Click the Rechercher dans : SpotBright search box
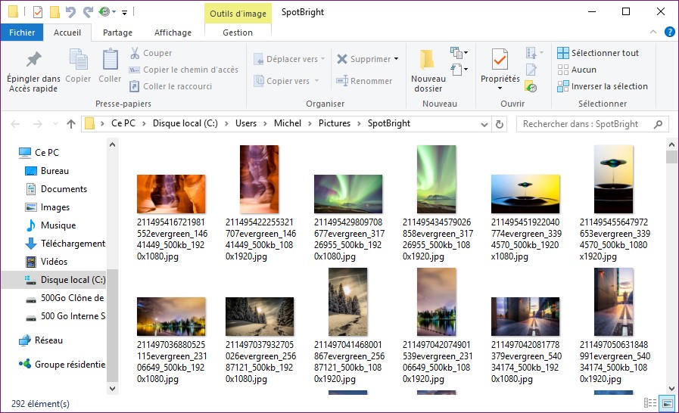This screenshot has height=413, width=679. point(587,123)
